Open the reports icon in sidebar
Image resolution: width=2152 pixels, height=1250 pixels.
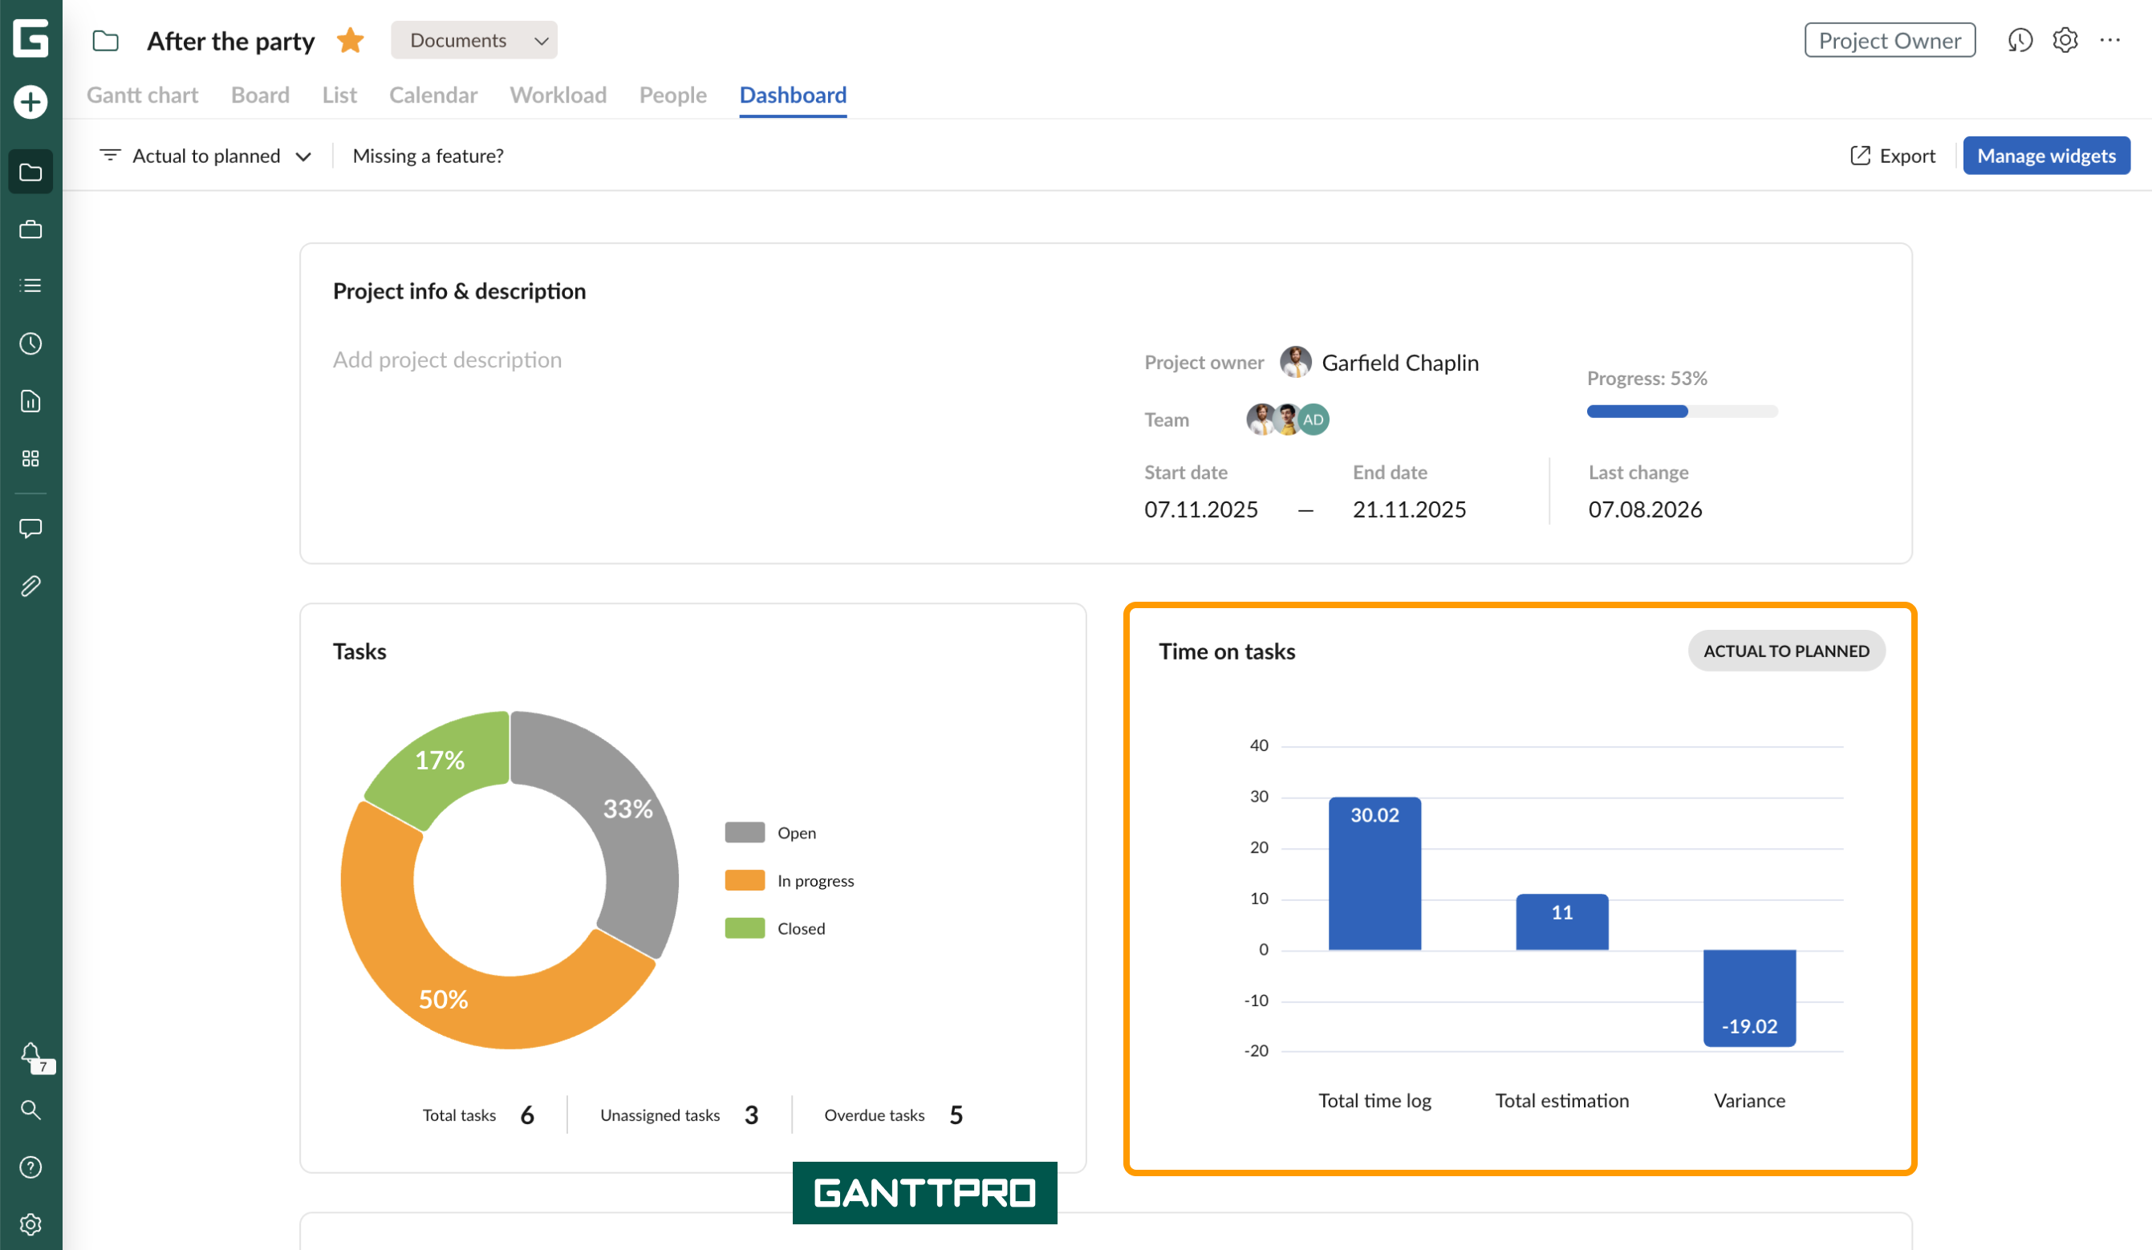(x=30, y=401)
